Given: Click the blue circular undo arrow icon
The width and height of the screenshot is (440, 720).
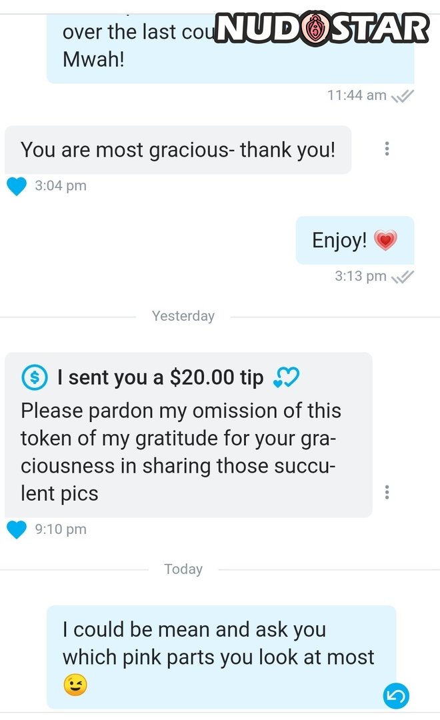Looking at the screenshot, I should click(x=395, y=696).
